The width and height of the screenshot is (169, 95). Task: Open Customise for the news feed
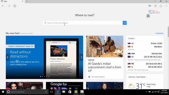pos(159,33)
